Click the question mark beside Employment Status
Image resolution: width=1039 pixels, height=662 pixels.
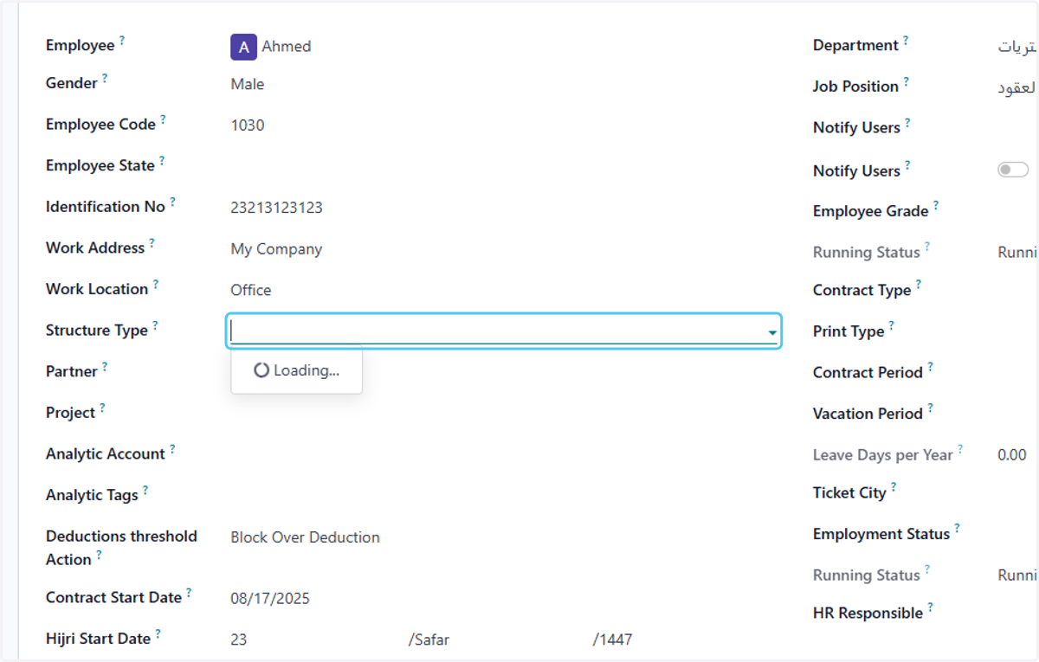click(x=958, y=529)
